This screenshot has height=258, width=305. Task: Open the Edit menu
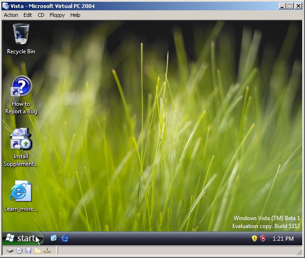coord(28,15)
